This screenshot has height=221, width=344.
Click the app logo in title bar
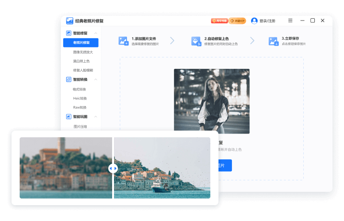(x=69, y=21)
